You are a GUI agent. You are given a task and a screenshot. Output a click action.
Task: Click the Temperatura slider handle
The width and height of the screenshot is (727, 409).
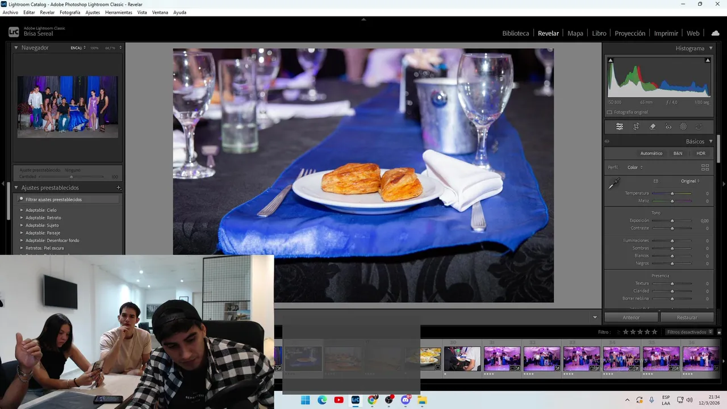pyautogui.click(x=672, y=194)
